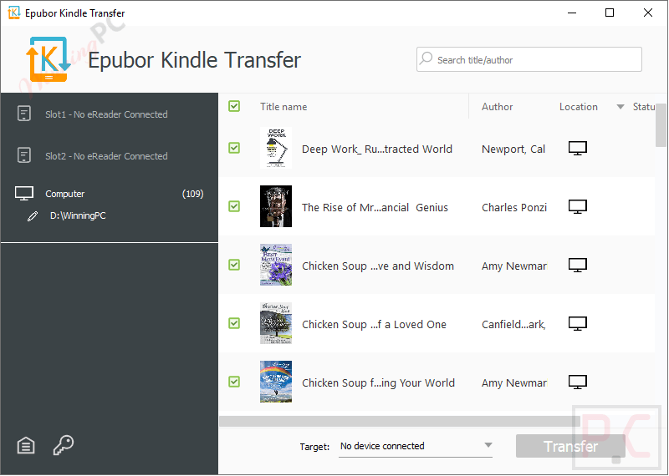The height and width of the screenshot is (476, 669).
Task: Click the small app icon in title bar
Action: coord(14,13)
